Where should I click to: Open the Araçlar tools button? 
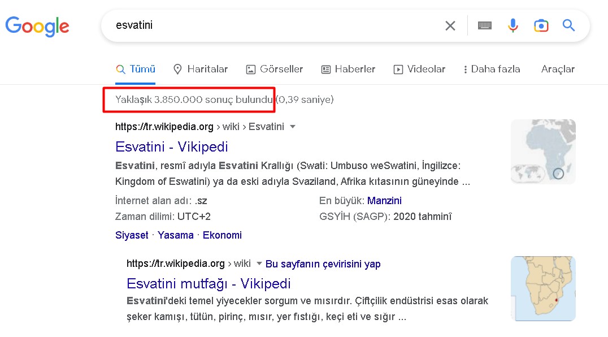point(558,69)
